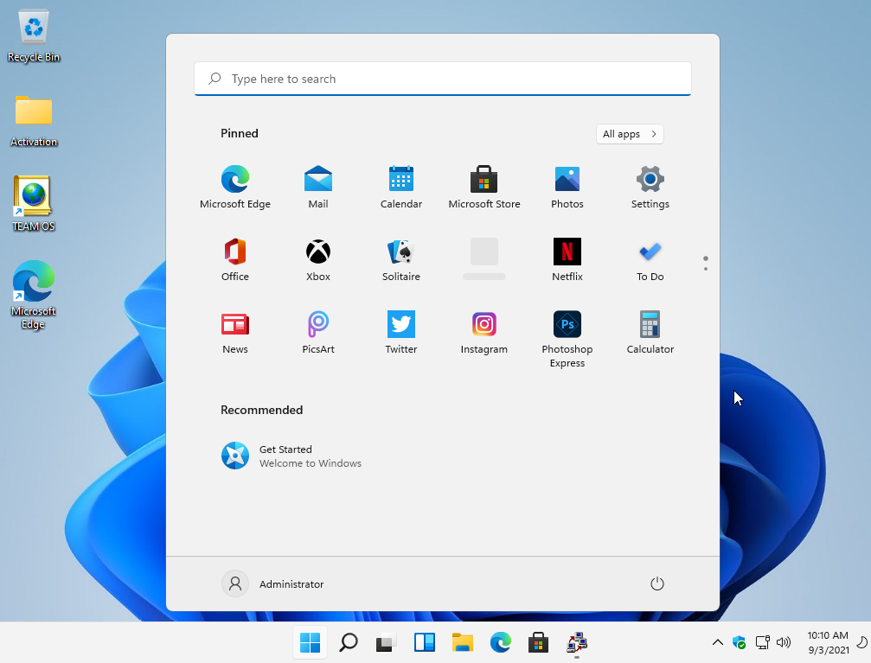Viewport: 871px width, 663px height.
Task: Click the Power button in Start menu
Action: click(657, 583)
